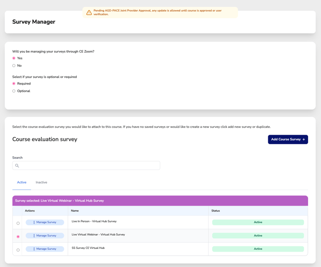Viewport: 321px width, 267px height.
Task: Open Manage Survey menu for Live In Person
Action: [45, 223]
